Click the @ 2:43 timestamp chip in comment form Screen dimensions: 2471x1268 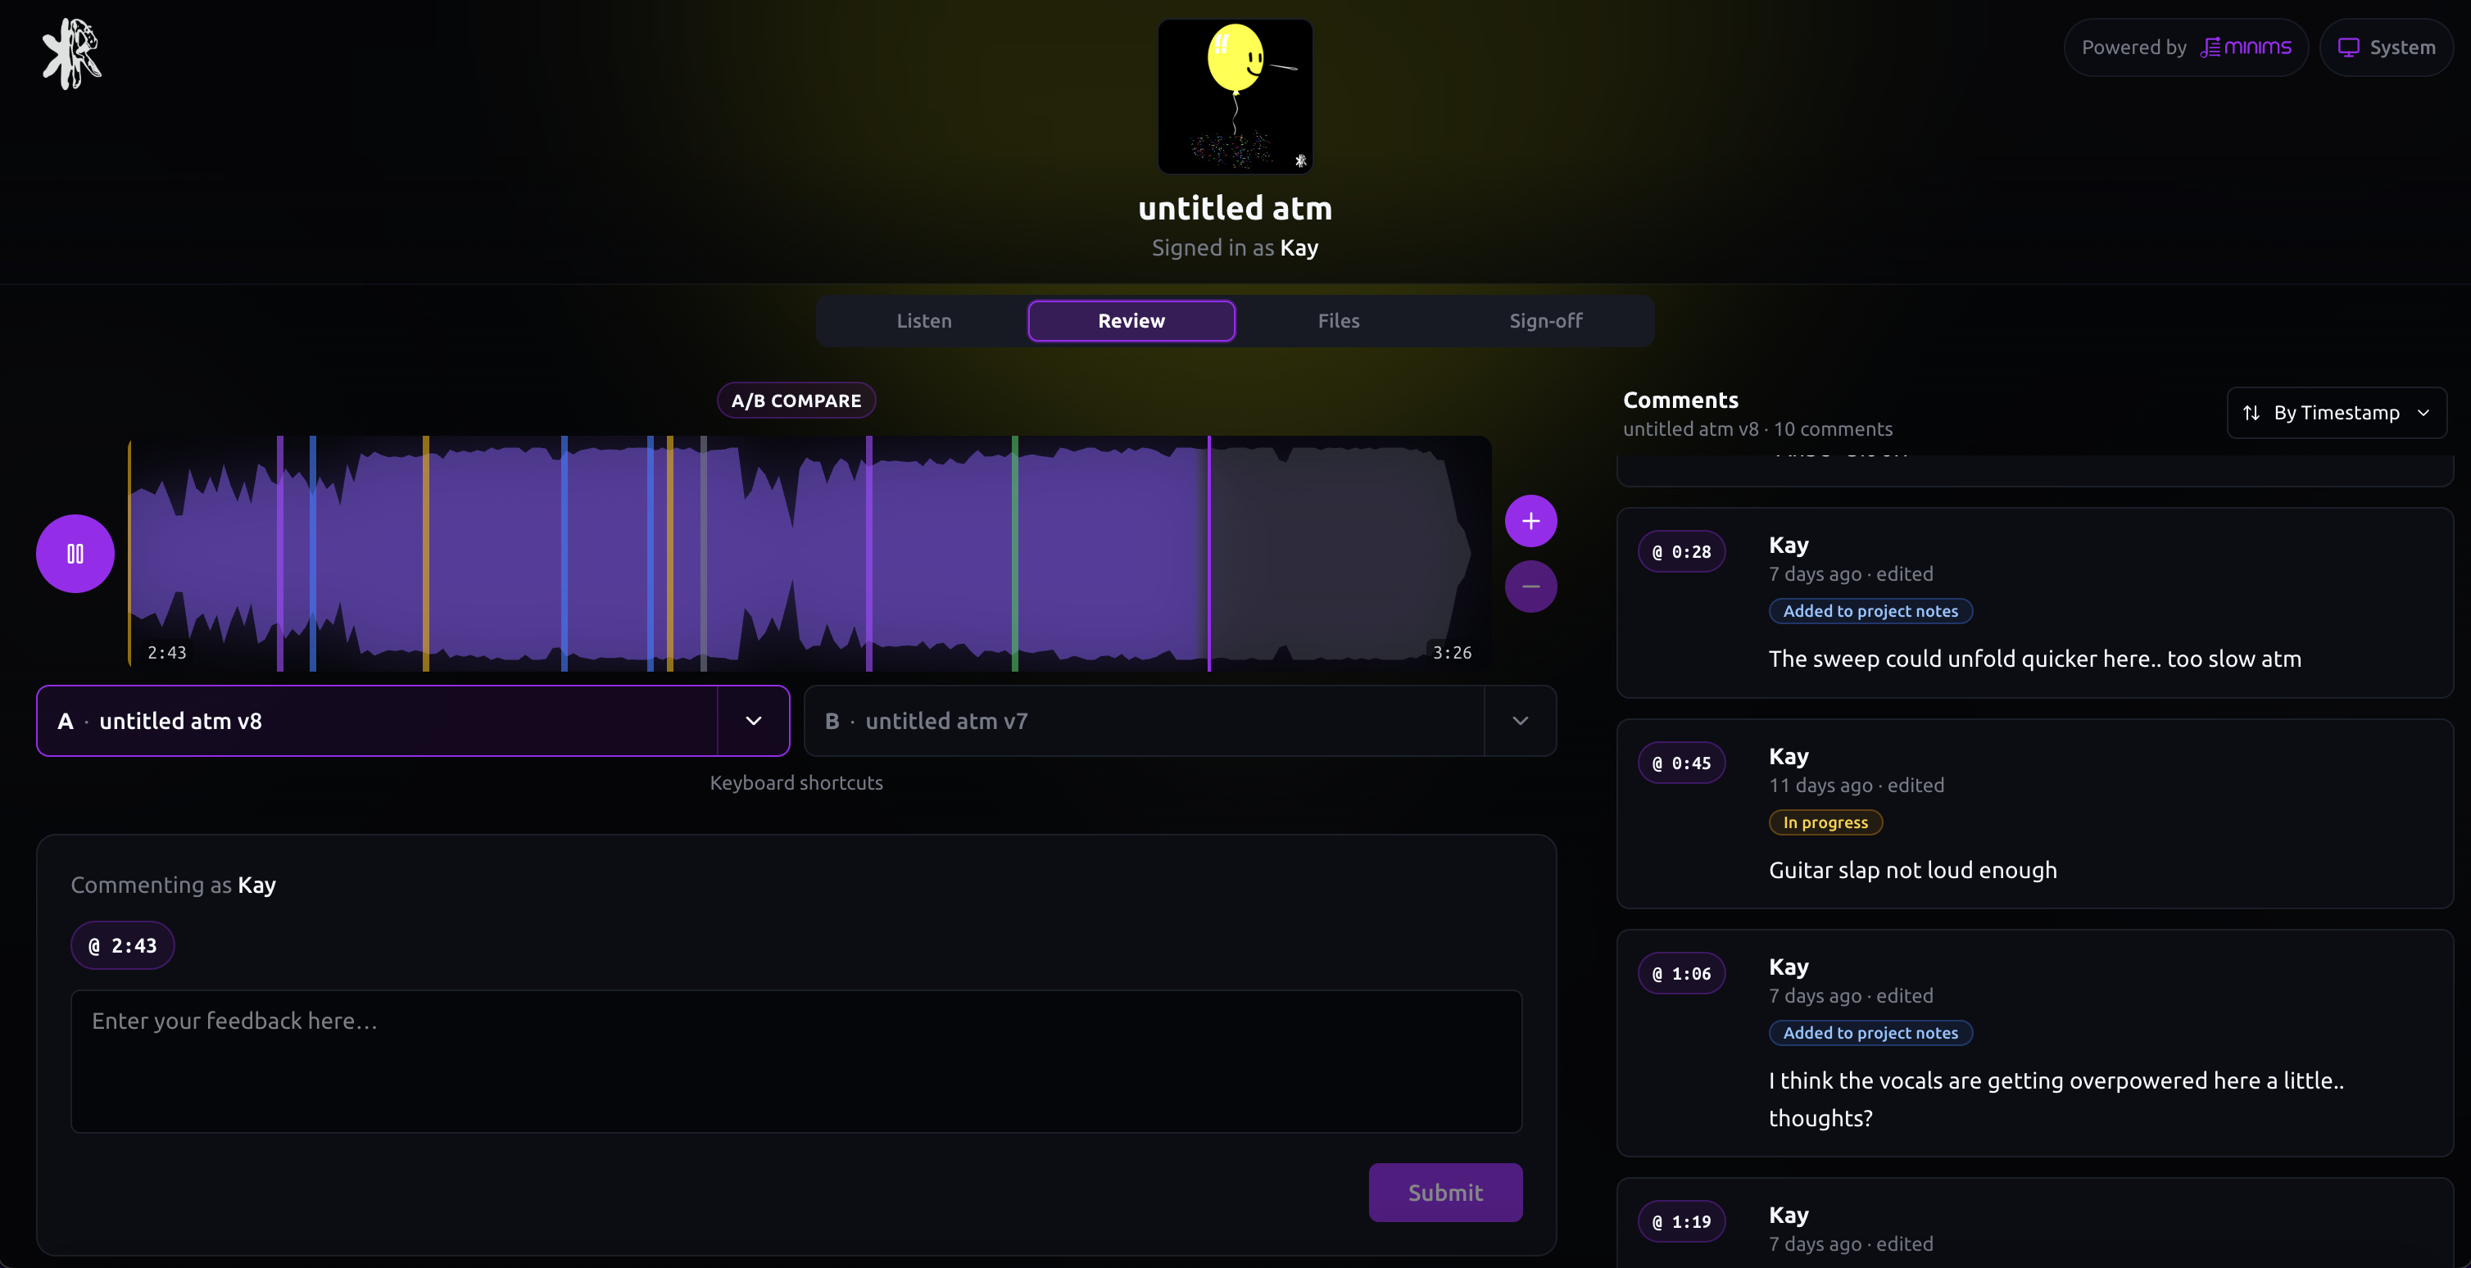coord(123,946)
